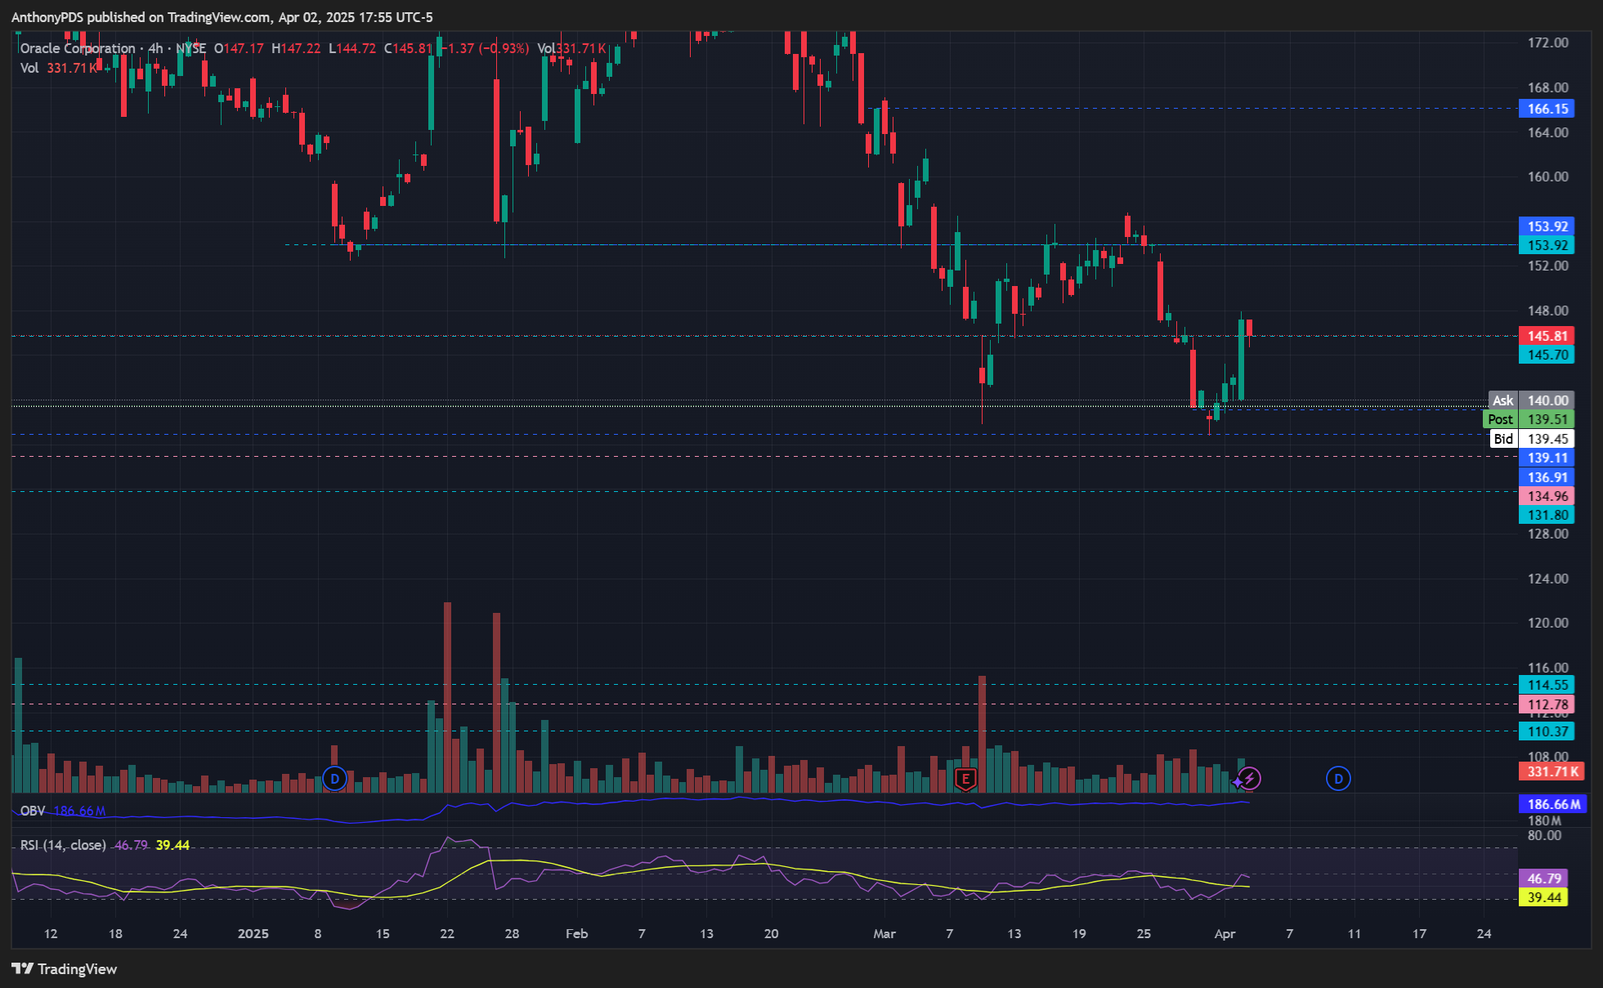The width and height of the screenshot is (1603, 988).
Task: Click the open value O147.17 in the legend
Action: (x=239, y=48)
